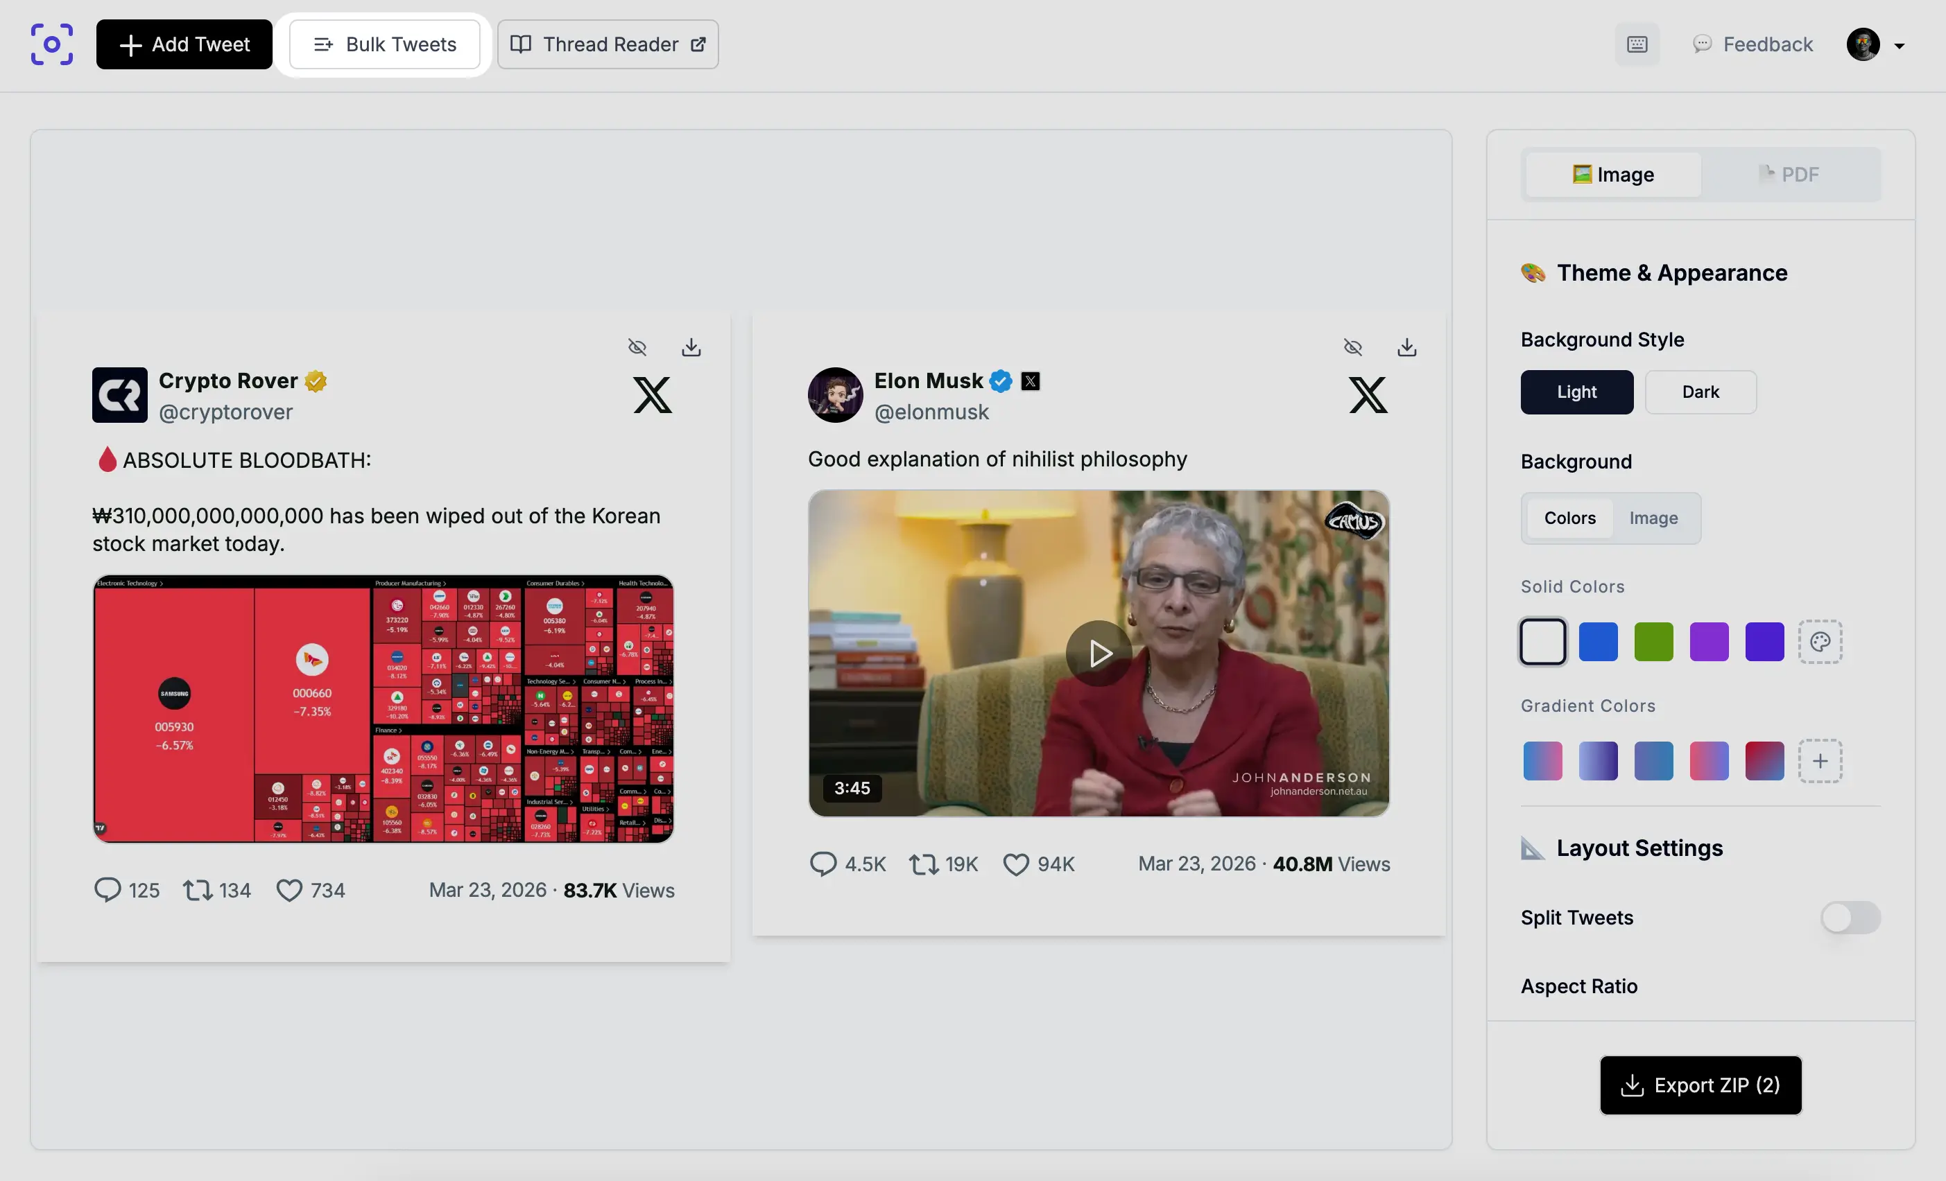Hide the Crypto Rover tweet with eye icon
The width and height of the screenshot is (1946, 1181).
637,347
